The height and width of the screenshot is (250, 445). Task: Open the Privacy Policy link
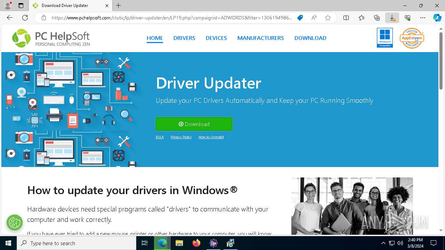(181, 137)
